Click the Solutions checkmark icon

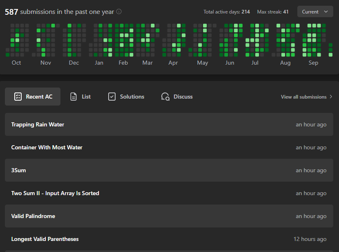112,97
